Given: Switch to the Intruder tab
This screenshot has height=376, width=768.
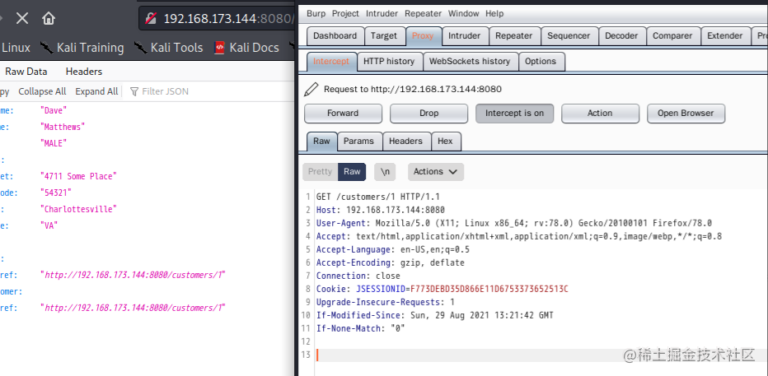Looking at the screenshot, I should coord(464,36).
